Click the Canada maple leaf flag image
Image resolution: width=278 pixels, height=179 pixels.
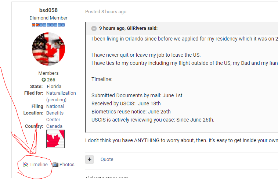(55, 139)
